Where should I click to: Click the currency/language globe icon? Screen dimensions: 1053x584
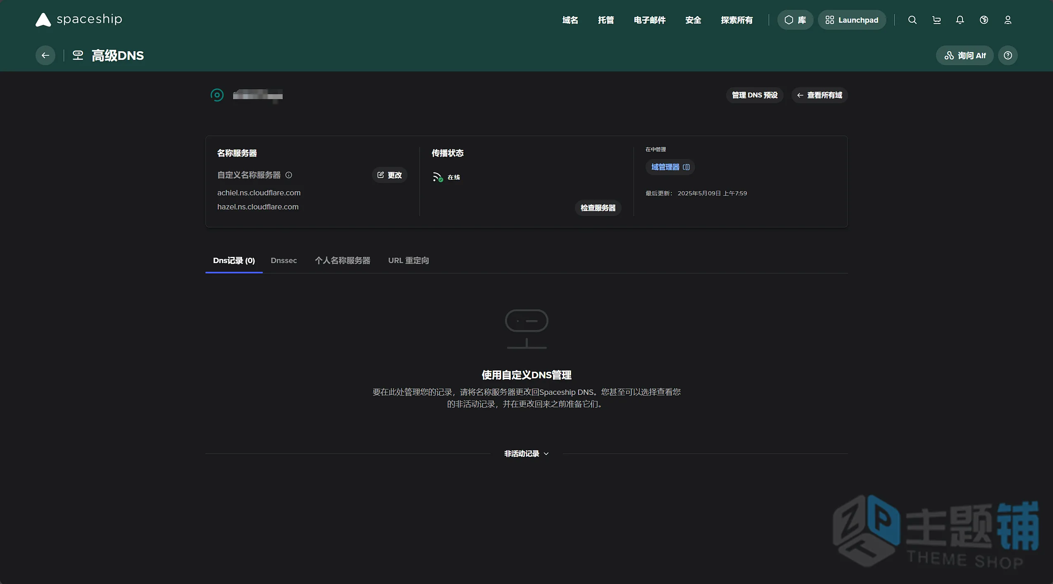[984, 20]
